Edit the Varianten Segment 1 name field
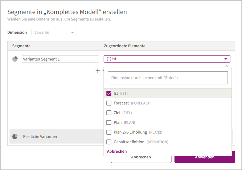242x170 pixels. tap(60, 59)
